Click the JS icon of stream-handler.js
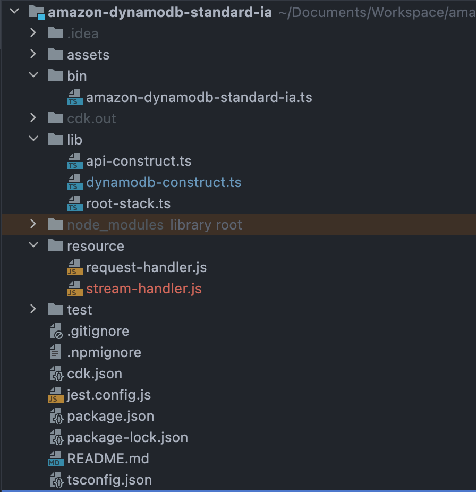The height and width of the screenshot is (492, 476). (75, 289)
